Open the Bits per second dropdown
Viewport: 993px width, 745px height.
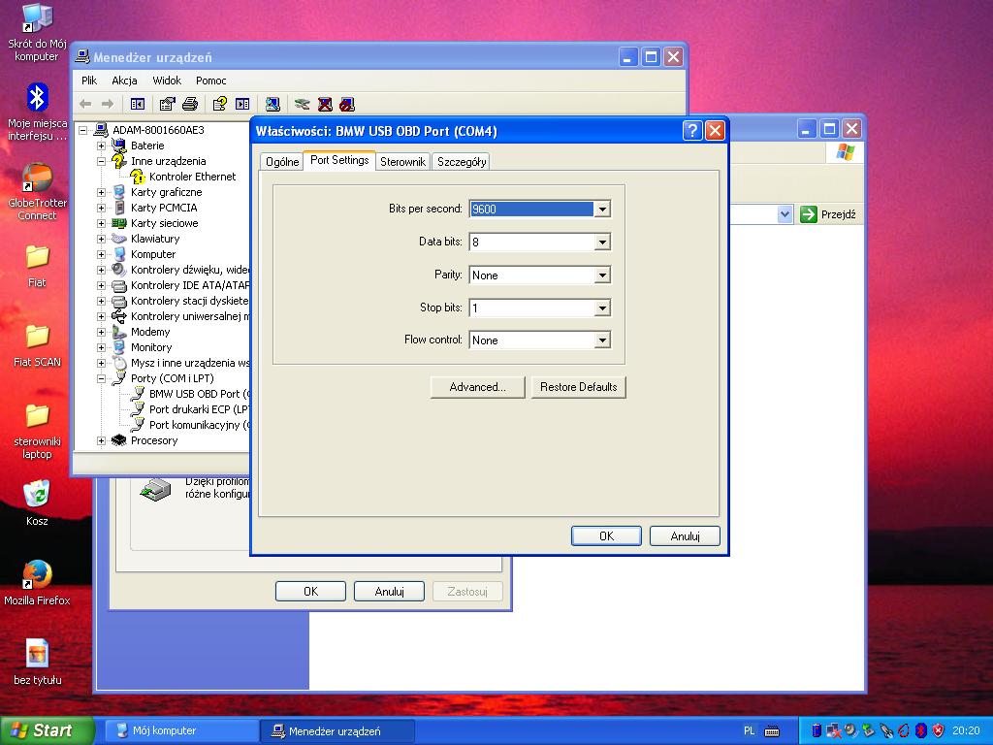click(x=602, y=210)
